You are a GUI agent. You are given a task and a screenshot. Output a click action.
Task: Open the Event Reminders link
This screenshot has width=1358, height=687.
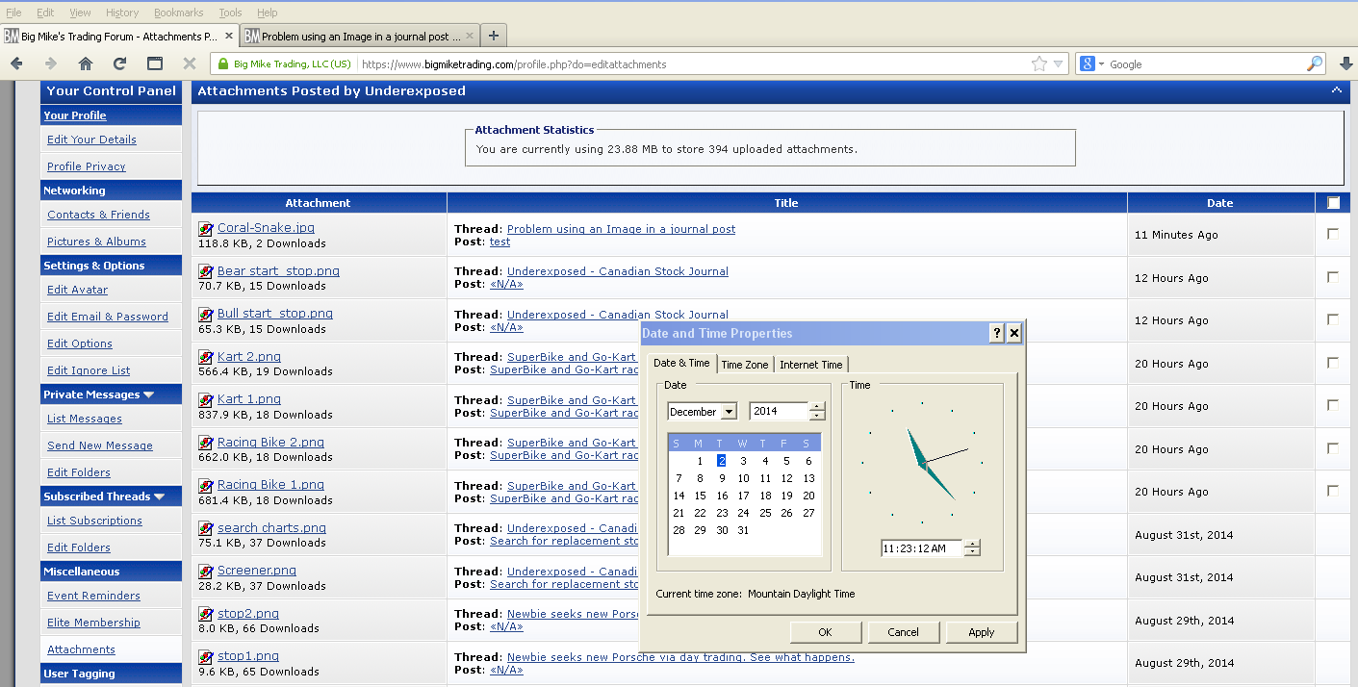click(93, 596)
